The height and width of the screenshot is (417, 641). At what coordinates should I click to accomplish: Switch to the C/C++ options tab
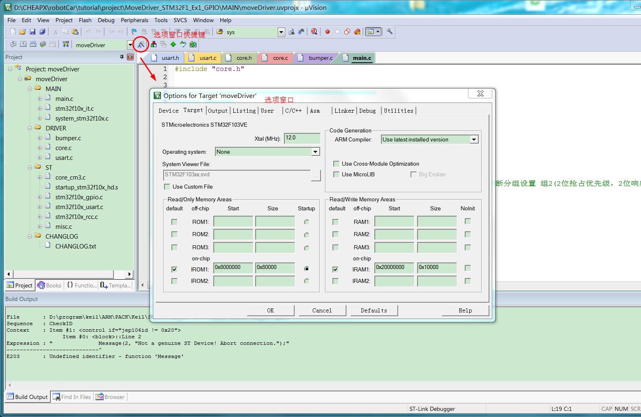(x=293, y=111)
